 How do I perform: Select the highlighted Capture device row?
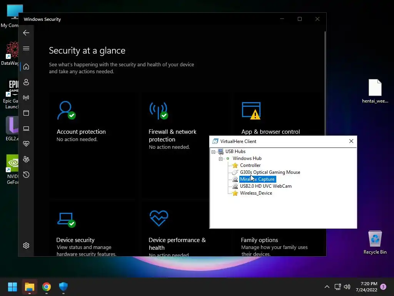[257, 179]
